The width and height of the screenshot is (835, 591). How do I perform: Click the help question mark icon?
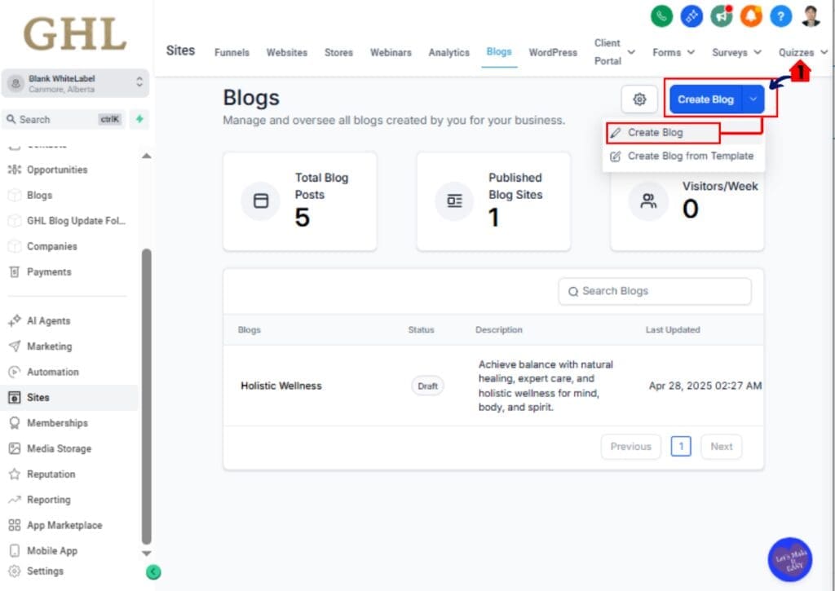click(780, 15)
